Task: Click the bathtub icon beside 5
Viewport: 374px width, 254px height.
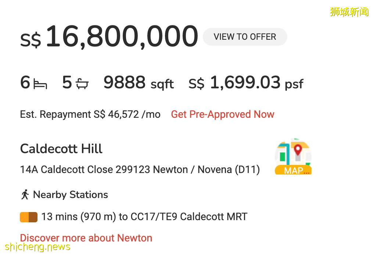Action: 82,84
